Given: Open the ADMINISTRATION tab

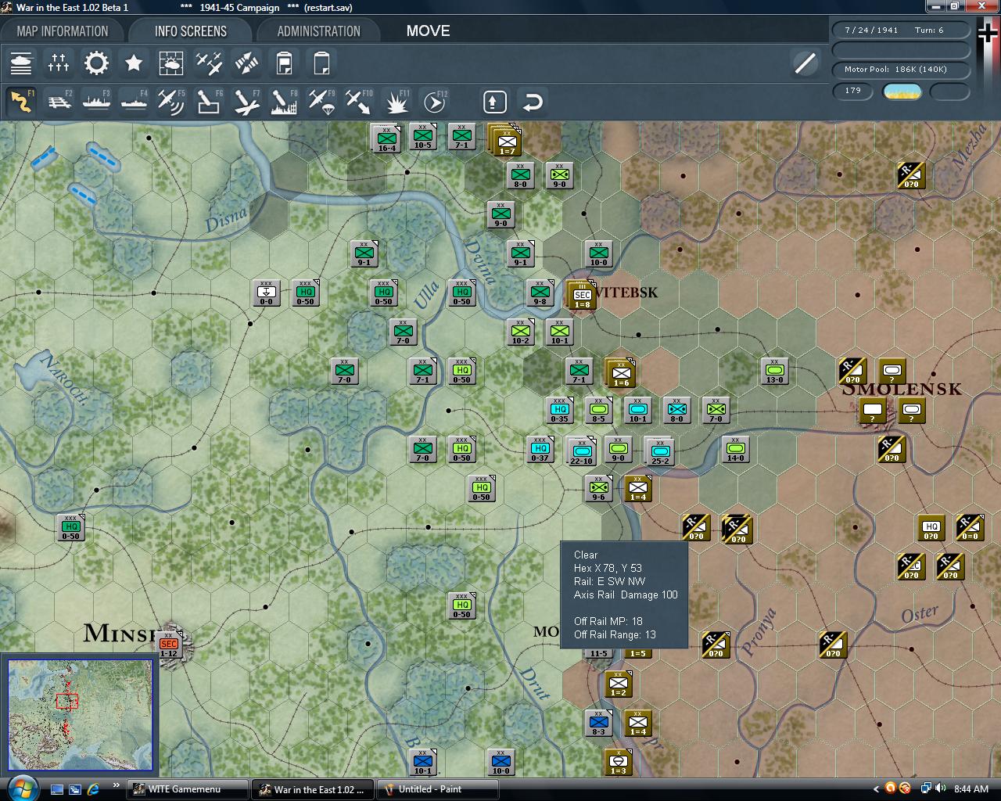Looking at the screenshot, I should [319, 31].
